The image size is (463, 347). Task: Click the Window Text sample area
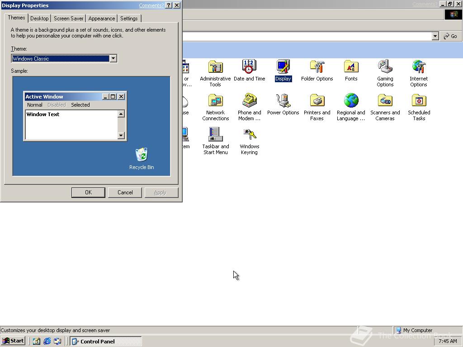coord(71,125)
